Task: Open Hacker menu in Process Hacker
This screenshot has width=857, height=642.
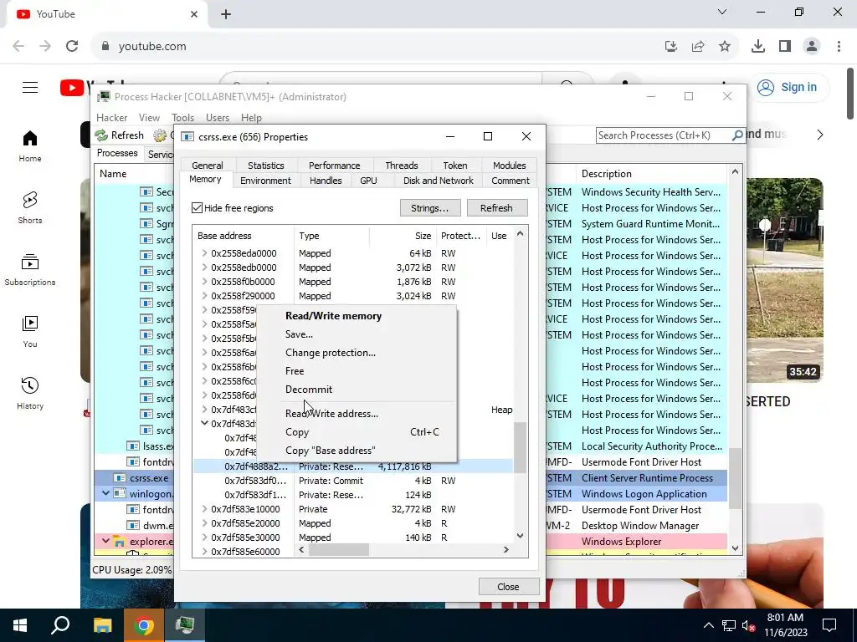Action: coord(111,118)
